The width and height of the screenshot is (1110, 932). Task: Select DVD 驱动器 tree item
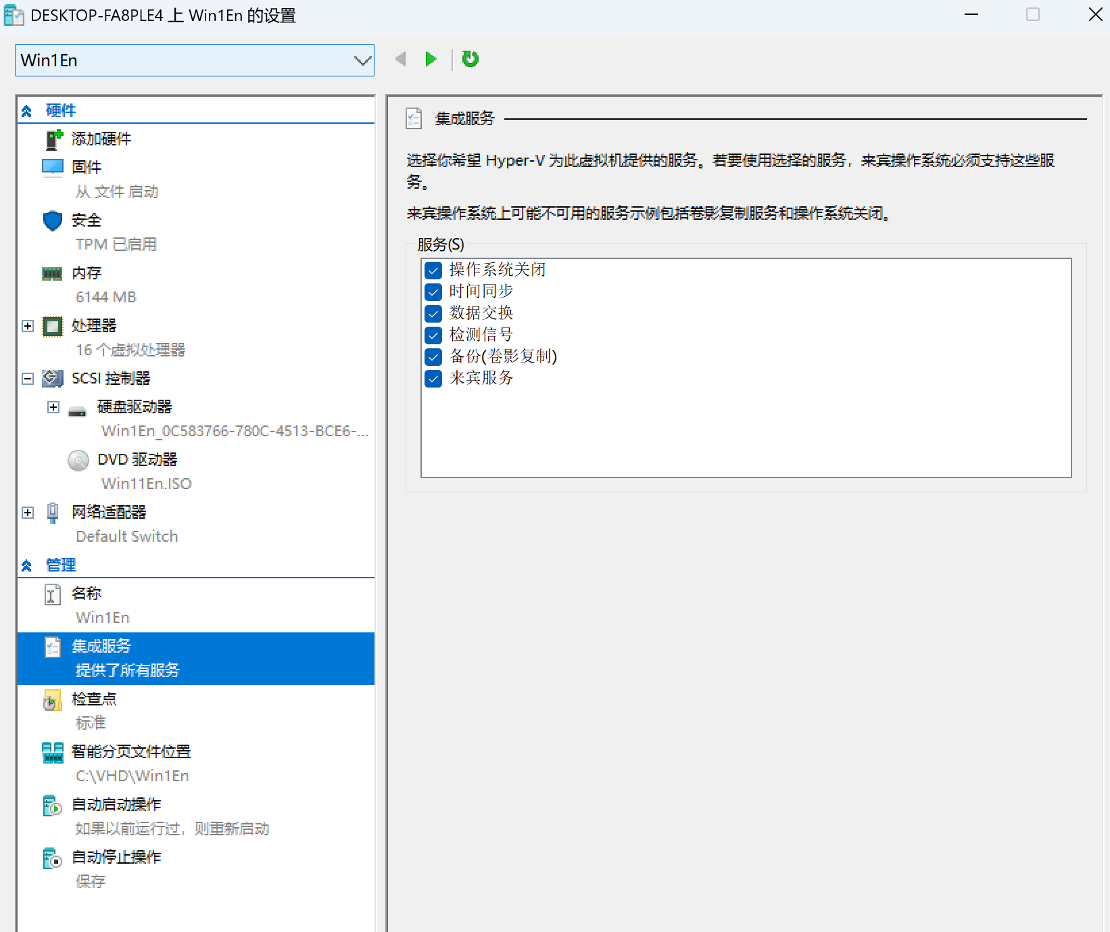(137, 460)
